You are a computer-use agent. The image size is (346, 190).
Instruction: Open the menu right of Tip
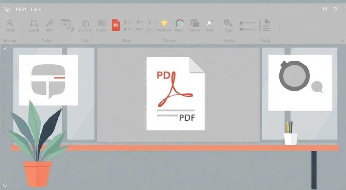tap(21, 9)
